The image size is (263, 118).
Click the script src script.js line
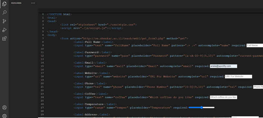(x=92, y=28)
